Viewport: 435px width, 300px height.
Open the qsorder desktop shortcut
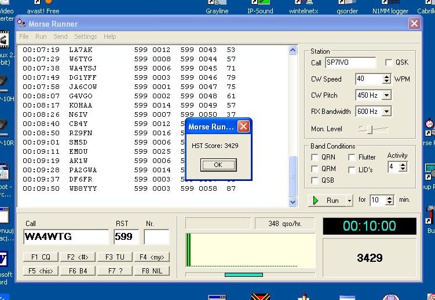(347, 7)
